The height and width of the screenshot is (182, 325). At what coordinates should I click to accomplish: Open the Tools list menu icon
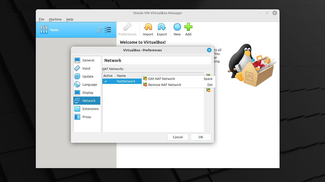click(108, 30)
